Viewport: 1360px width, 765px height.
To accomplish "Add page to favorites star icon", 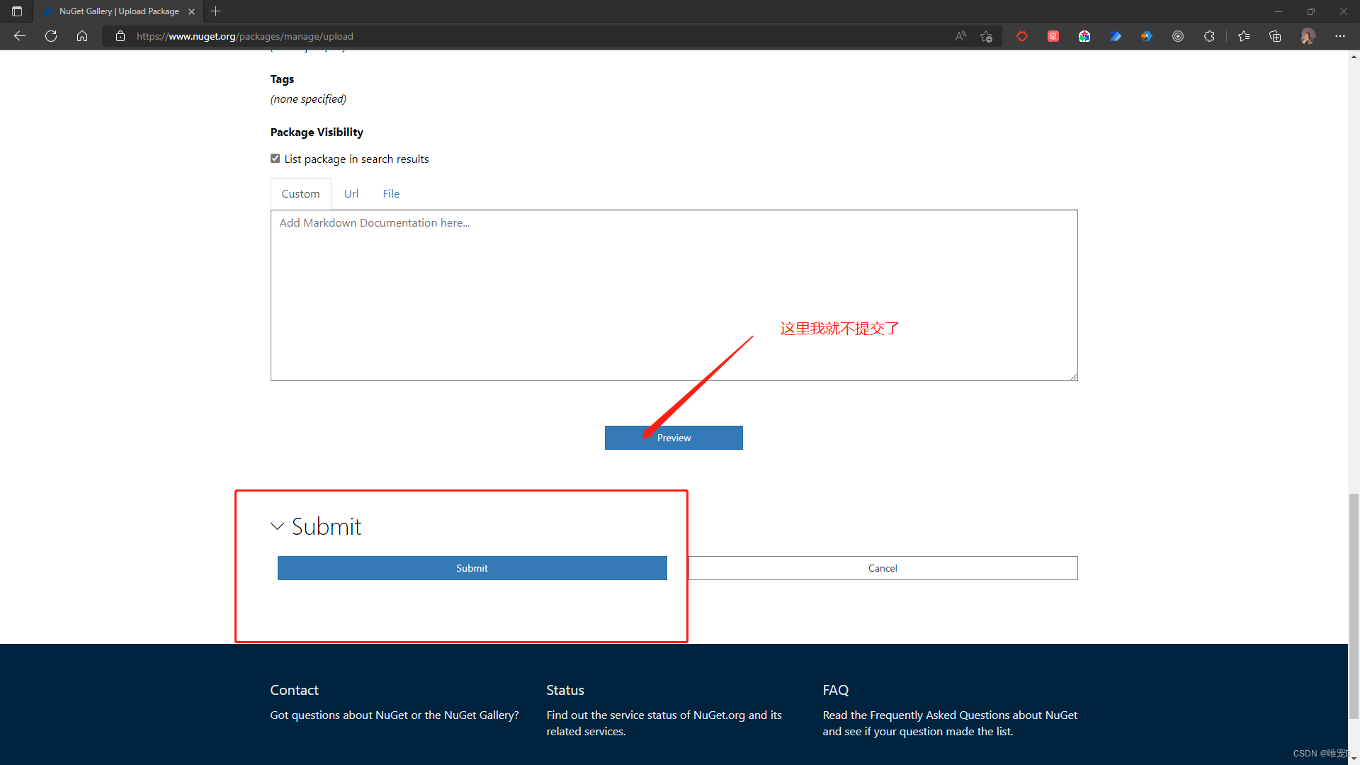I will 986,36.
